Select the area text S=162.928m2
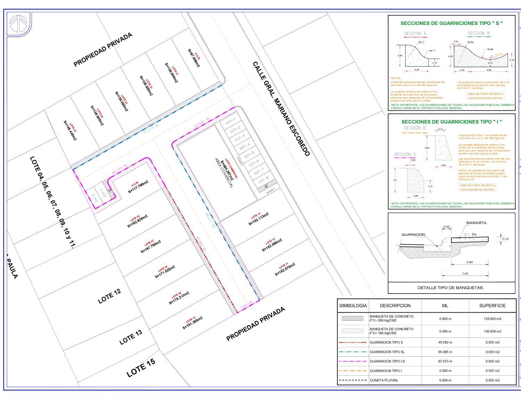 (x=138, y=221)
